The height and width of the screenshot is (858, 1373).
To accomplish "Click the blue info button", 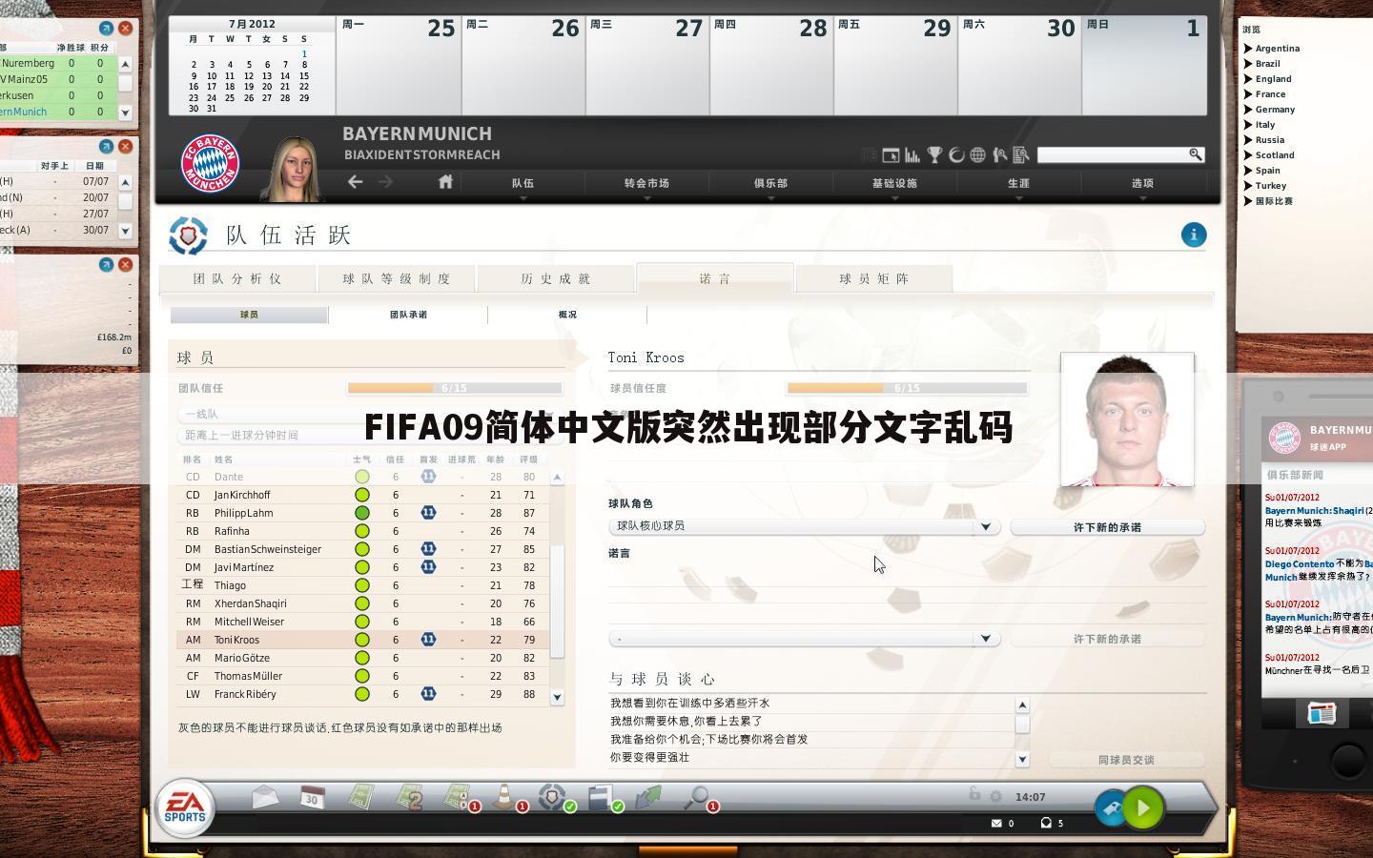I will click(1194, 235).
